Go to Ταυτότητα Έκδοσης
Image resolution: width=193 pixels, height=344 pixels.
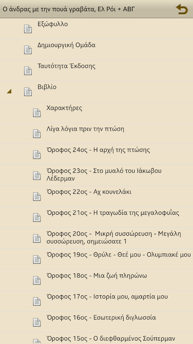96,71
